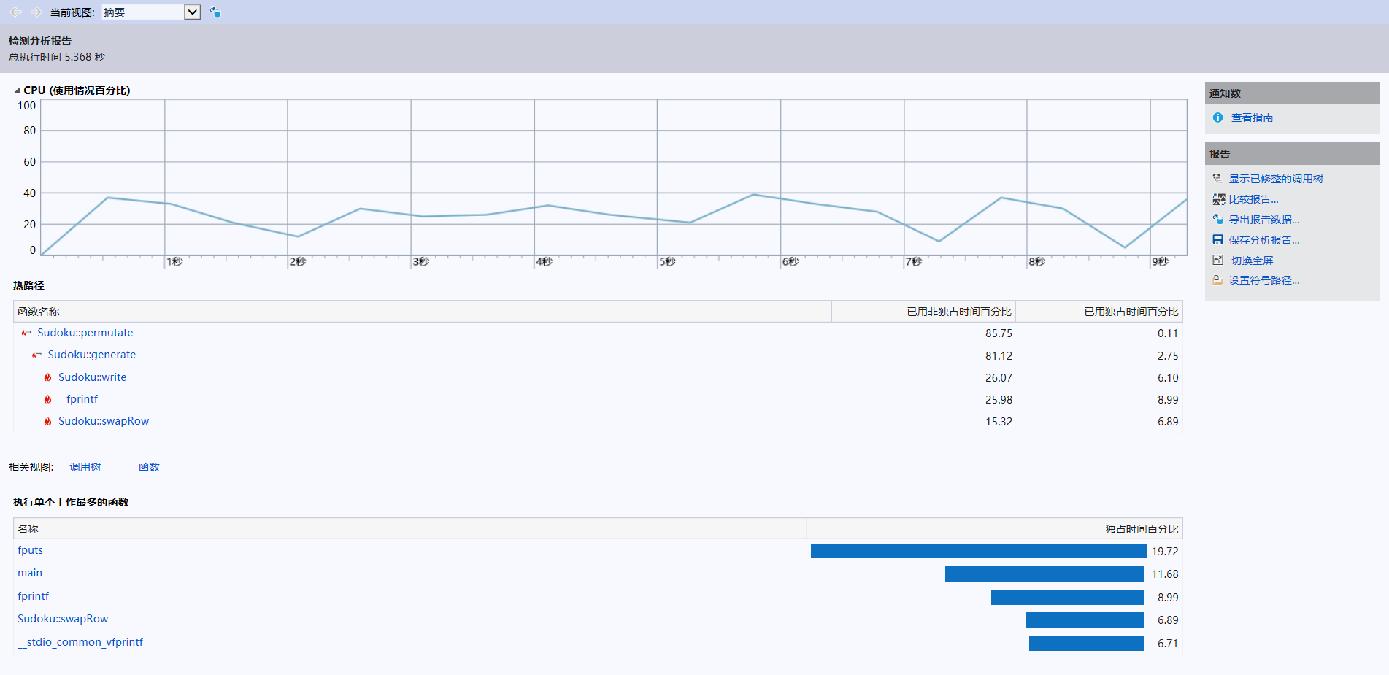This screenshot has width=1389, height=675.
Task: Click the 85.75 inclusive value for permutate
Action: click(999, 333)
